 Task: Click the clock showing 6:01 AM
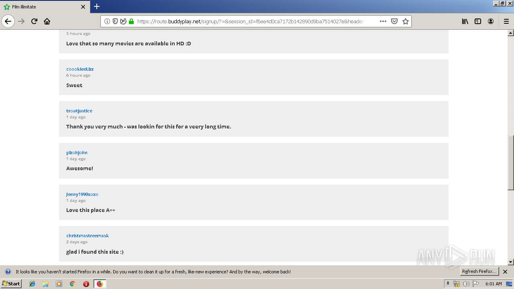494,284
